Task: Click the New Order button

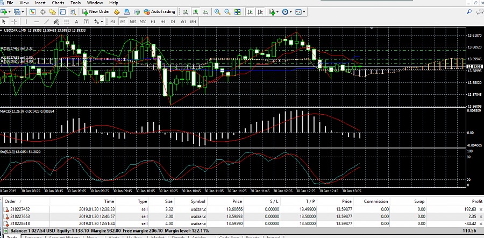Action: 96,11
